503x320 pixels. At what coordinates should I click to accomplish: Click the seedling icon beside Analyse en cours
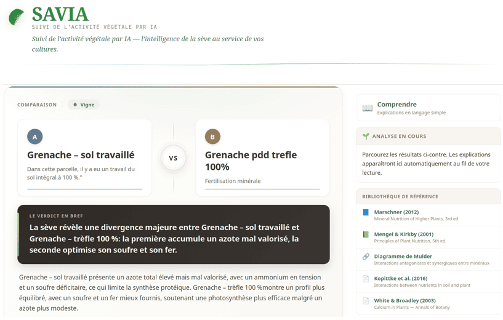(366, 136)
